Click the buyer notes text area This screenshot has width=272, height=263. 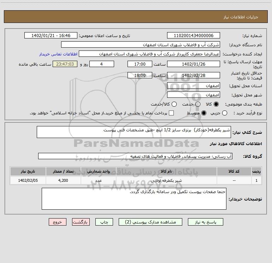click(134, 199)
